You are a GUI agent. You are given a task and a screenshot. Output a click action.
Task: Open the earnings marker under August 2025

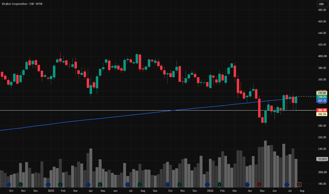[140, 184]
